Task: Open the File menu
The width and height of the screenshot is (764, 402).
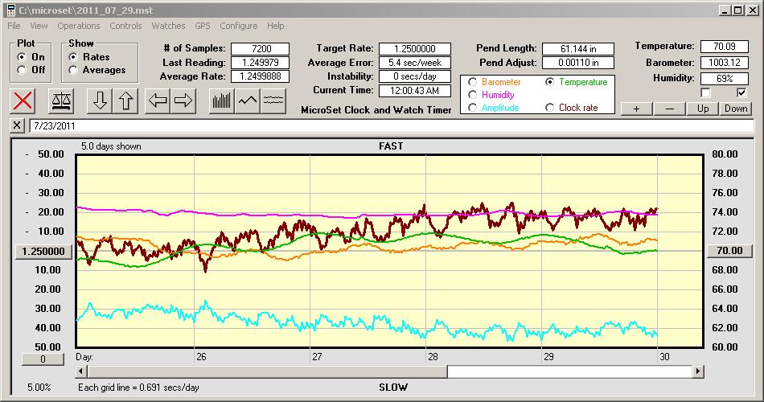Action: (x=14, y=26)
